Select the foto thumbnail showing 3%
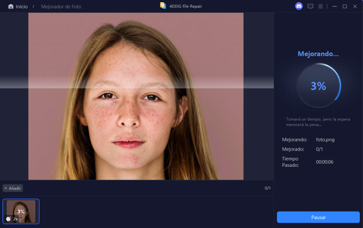 21,211
